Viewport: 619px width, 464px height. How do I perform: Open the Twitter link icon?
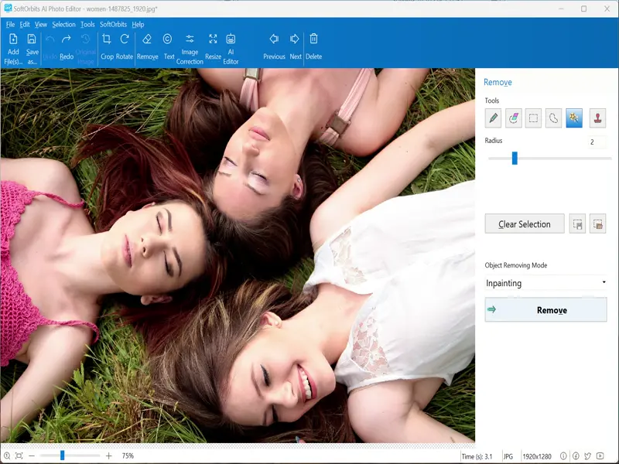pos(588,456)
